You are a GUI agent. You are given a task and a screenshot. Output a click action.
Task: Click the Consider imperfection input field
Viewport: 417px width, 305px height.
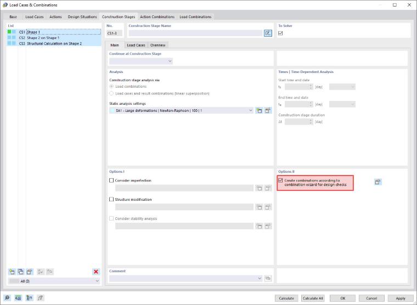coord(184,188)
